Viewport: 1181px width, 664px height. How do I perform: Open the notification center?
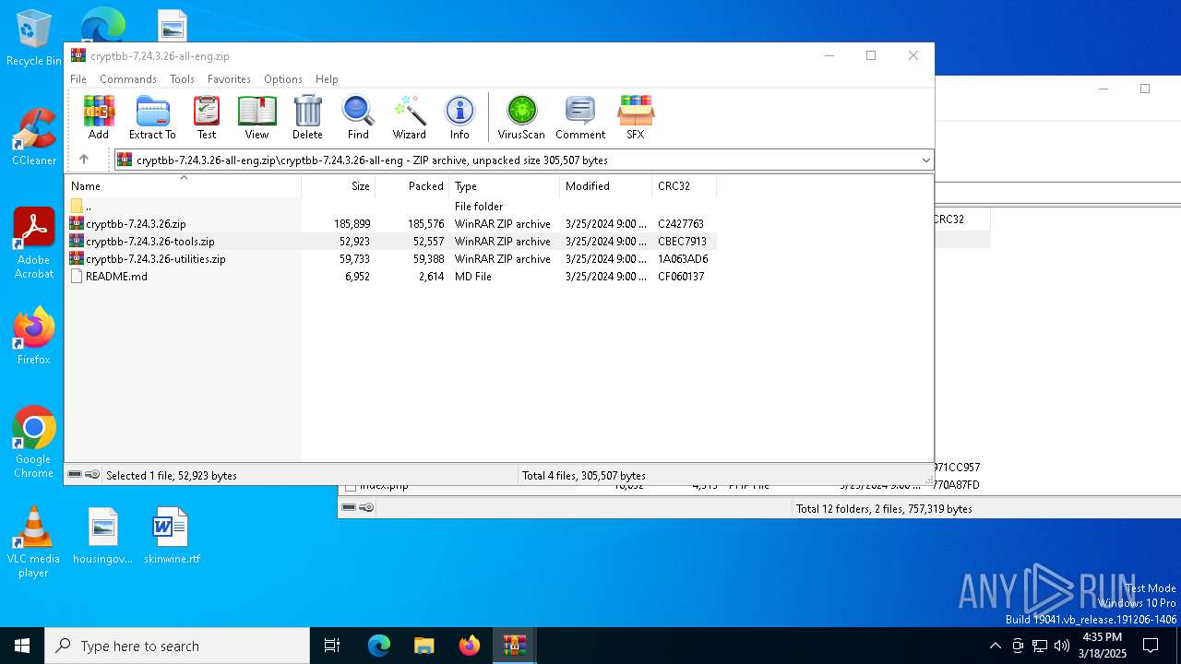tap(1151, 646)
